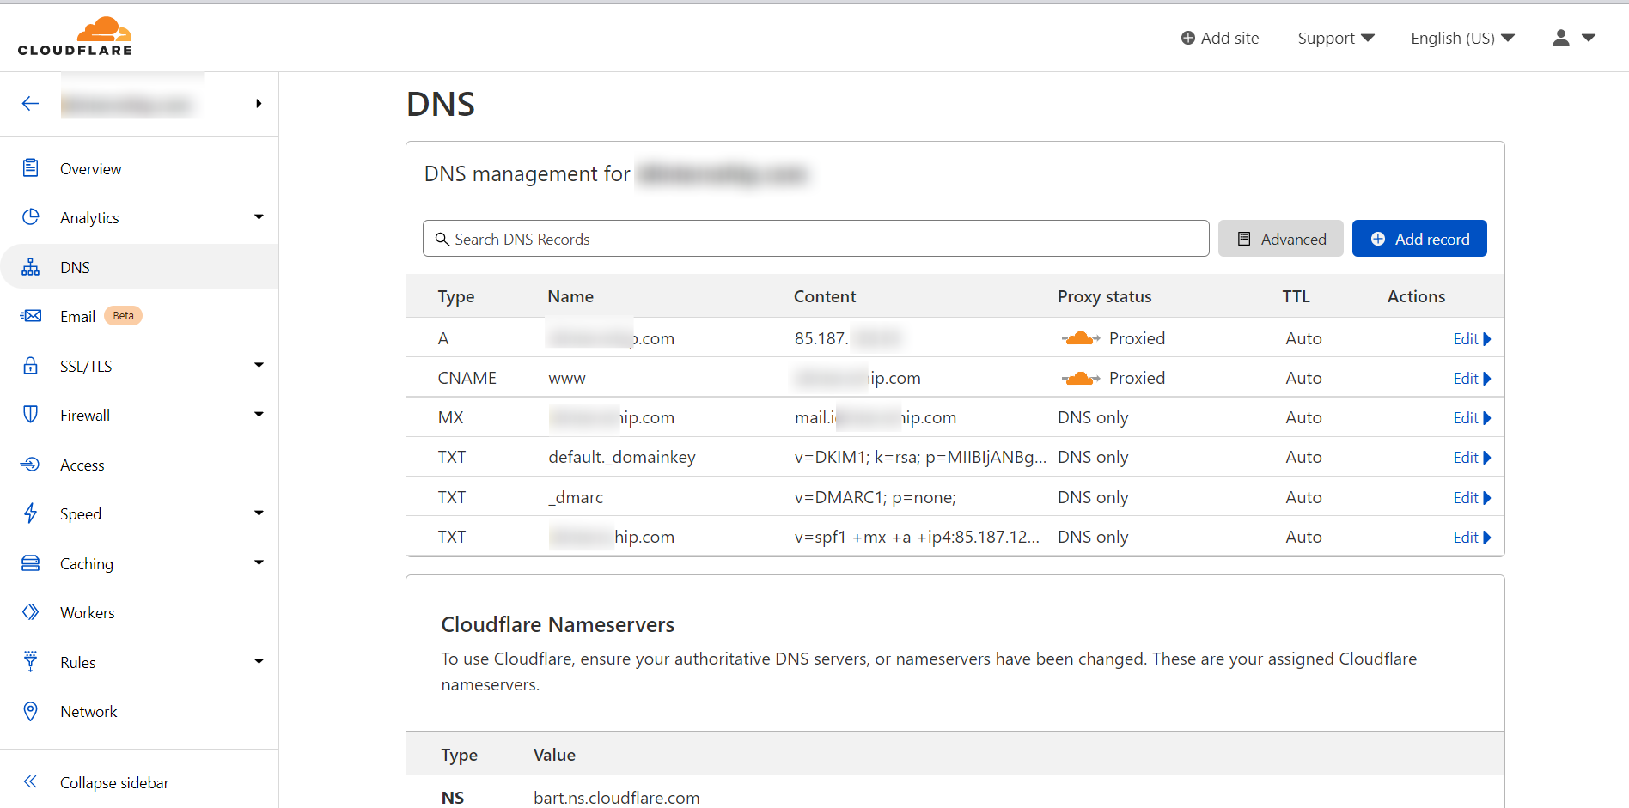
Task: Open Network in the sidebar
Action: pyautogui.click(x=88, y=712)
